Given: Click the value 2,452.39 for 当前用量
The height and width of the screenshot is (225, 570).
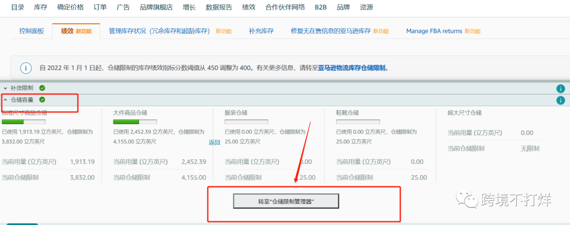Looking at the screenshot, I should (194, 162).
